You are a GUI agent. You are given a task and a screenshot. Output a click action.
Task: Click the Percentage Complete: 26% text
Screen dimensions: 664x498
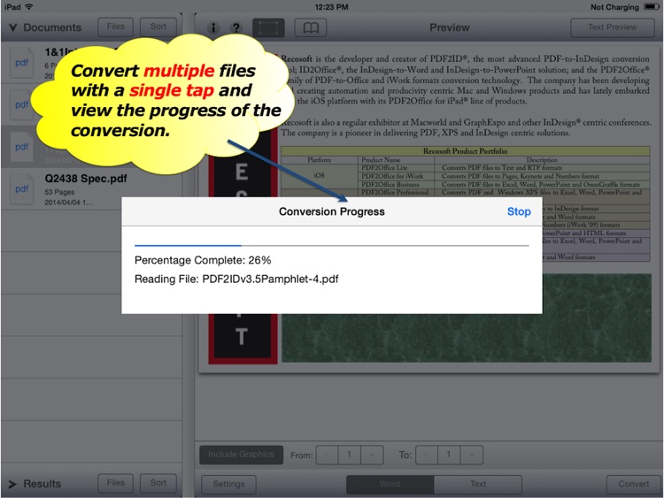pos(203,260)
